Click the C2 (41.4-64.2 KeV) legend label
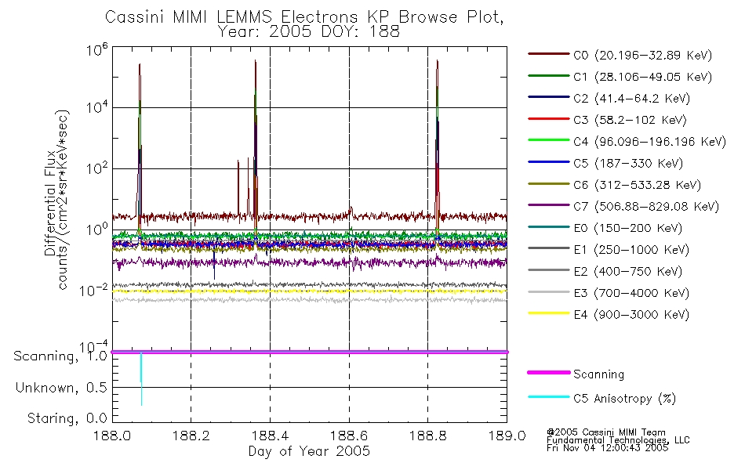The height and width of the screenshot is (470, 745). (x=631, y=99)
